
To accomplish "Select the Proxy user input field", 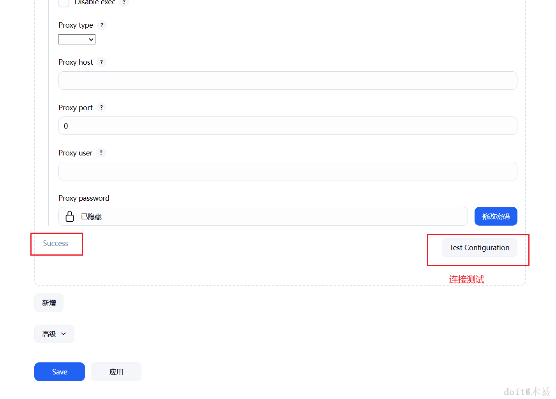I will (x=288, y=171).
